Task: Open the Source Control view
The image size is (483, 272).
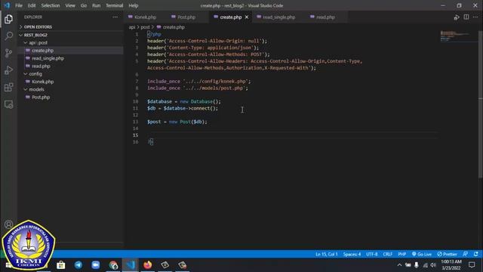Action: pos(8,53)
